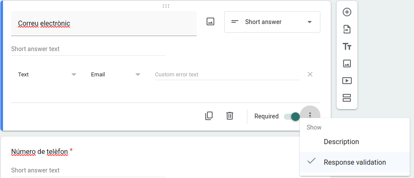
Task: Remove the response validation rule
Action: [x=310, y=74]
